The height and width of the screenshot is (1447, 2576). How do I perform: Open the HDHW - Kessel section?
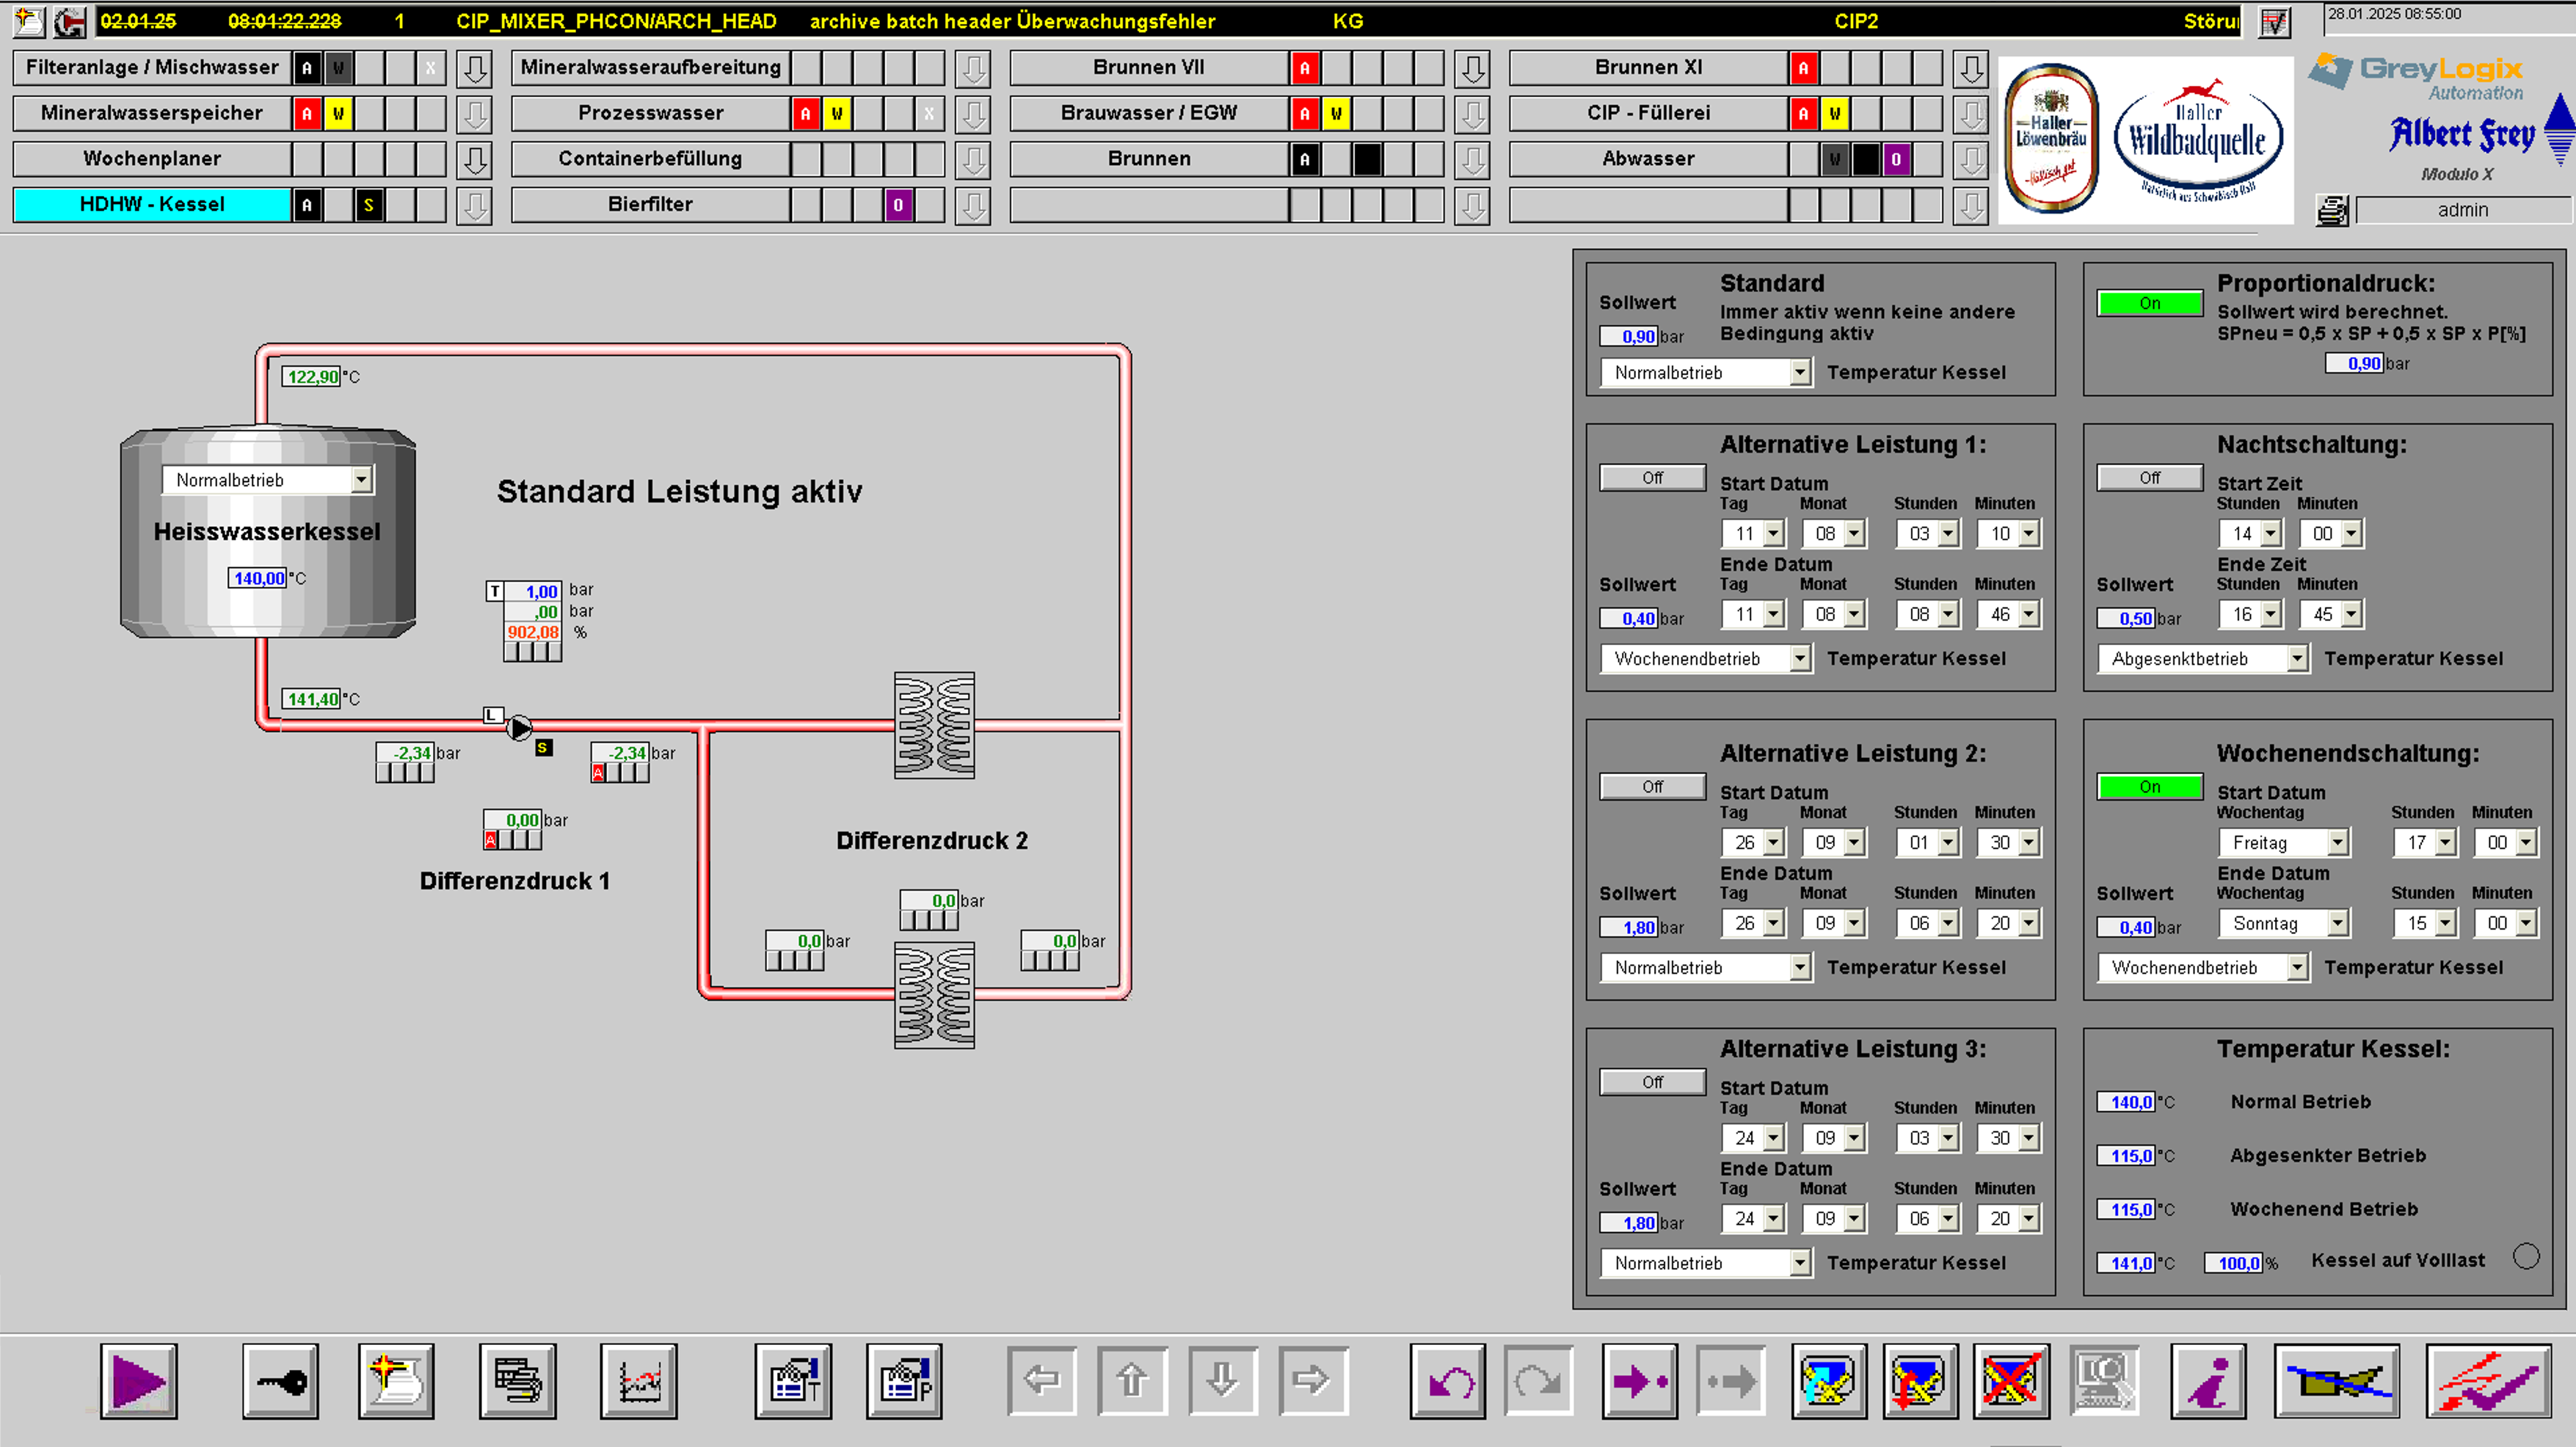pos(152,204)
